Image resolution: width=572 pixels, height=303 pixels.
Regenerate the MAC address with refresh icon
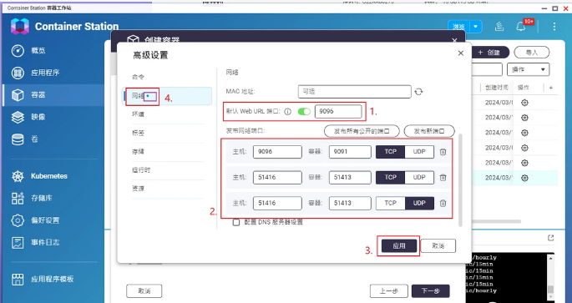(419, 92)
